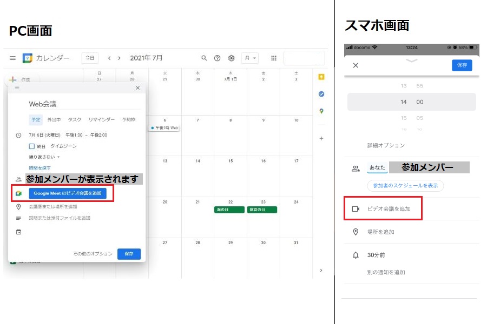Click the plus add-ons icon in side panel

point(321,138)
